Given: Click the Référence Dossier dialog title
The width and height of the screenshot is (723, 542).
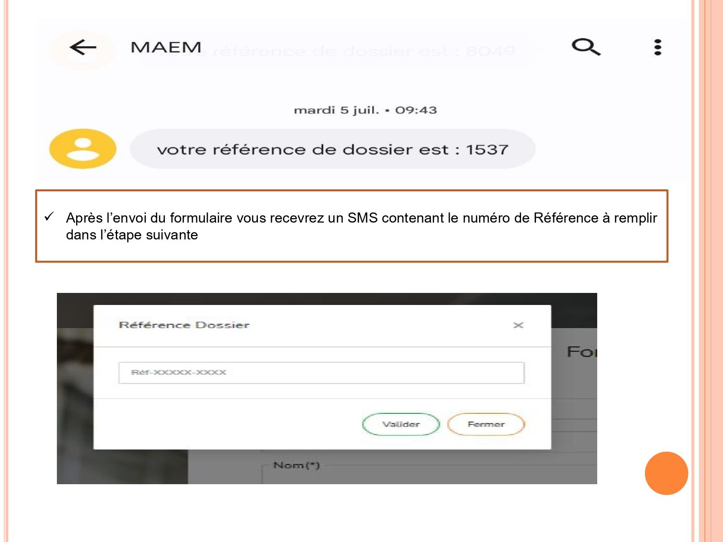Looking at the screenshot, I should (x=184, y=325).
